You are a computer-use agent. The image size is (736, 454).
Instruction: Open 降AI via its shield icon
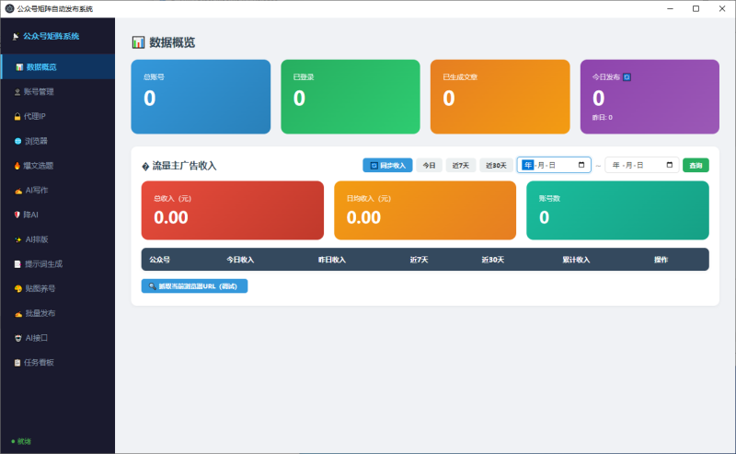pos(17,215)
